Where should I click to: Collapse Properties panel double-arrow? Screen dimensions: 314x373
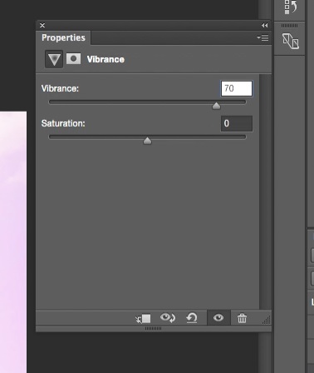[x=264, y=25]
